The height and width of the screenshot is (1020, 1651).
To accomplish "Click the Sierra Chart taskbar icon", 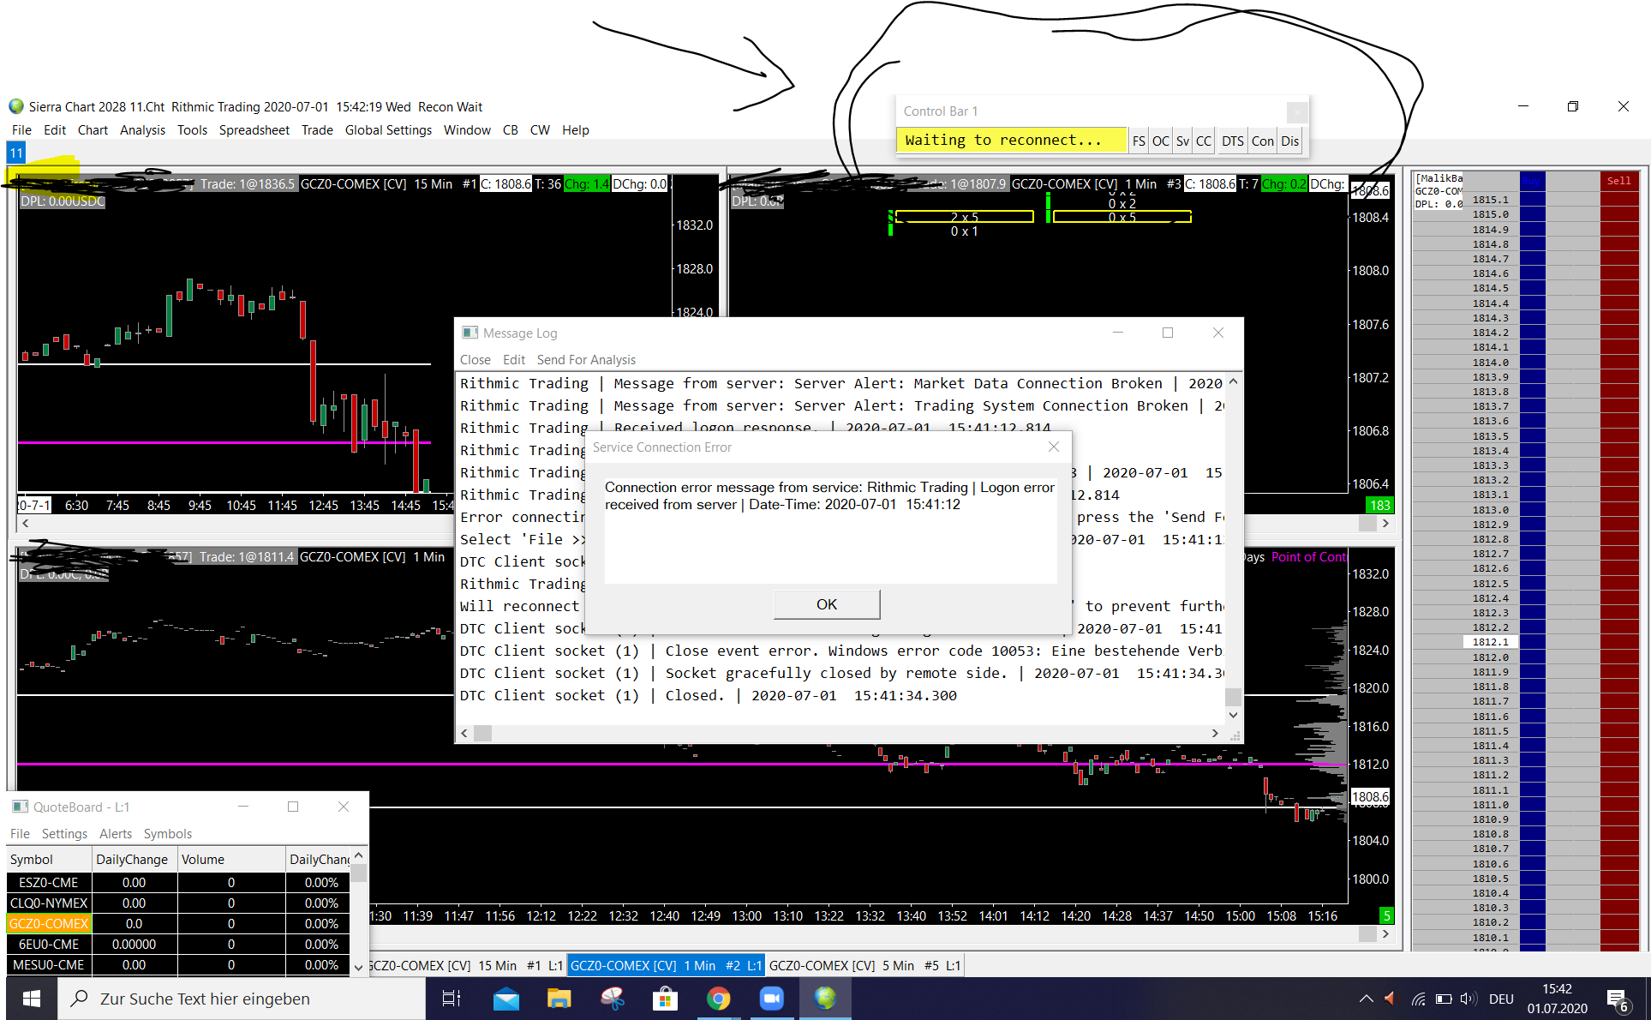I will click(824, 999).
